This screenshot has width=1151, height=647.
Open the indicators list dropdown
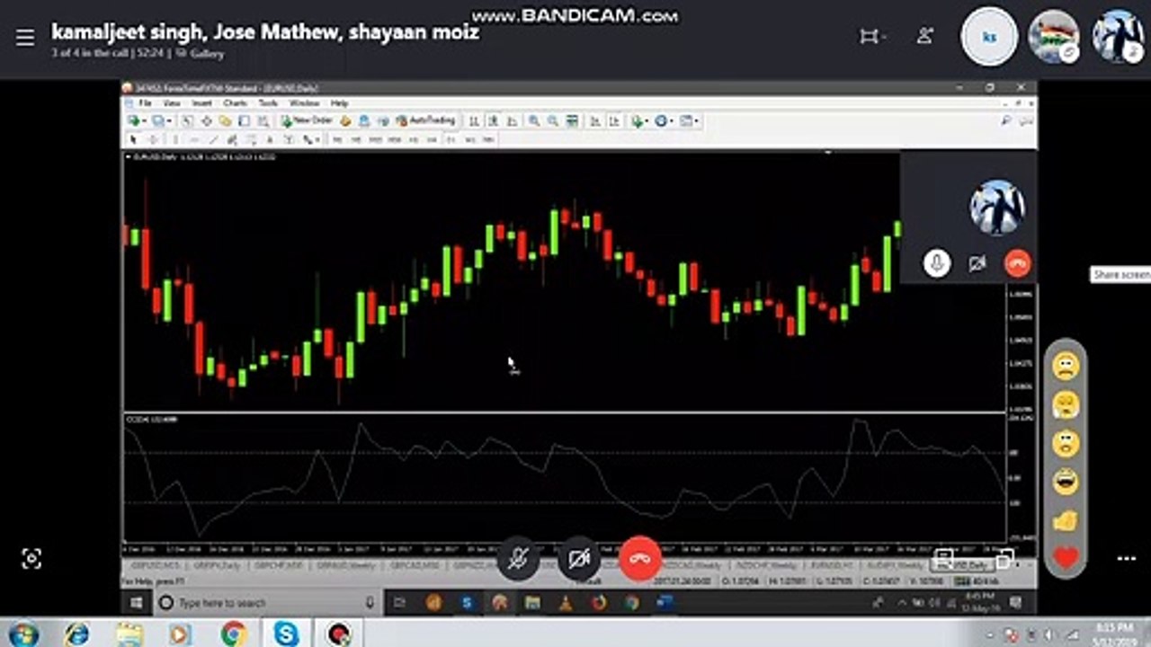pyautogui.click(x=640, y=120)
